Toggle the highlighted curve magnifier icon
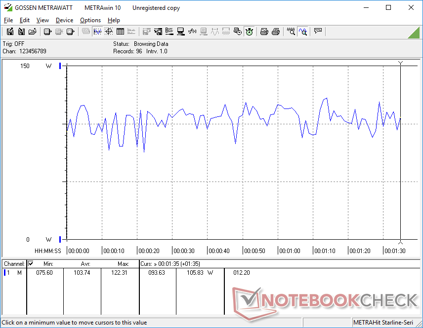Image resolution: width=423 pixels, height=328 pixels. click(303, 32)
